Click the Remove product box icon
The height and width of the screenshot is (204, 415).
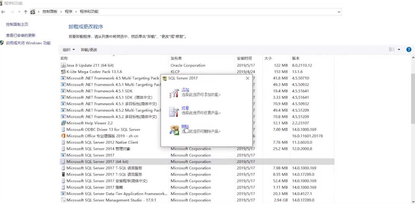click(174, 130)
